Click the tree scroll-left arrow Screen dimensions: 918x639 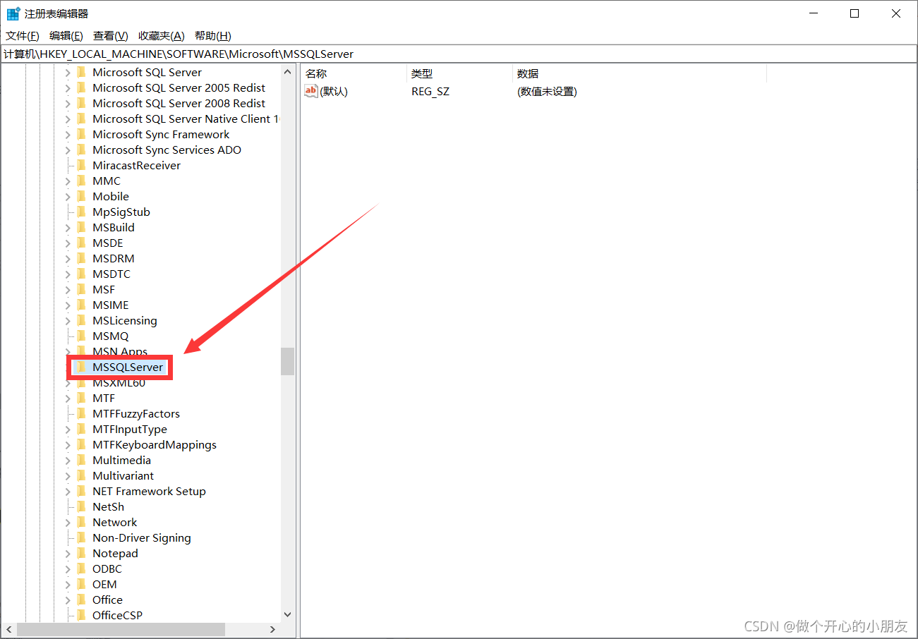(x=8, y=629)
